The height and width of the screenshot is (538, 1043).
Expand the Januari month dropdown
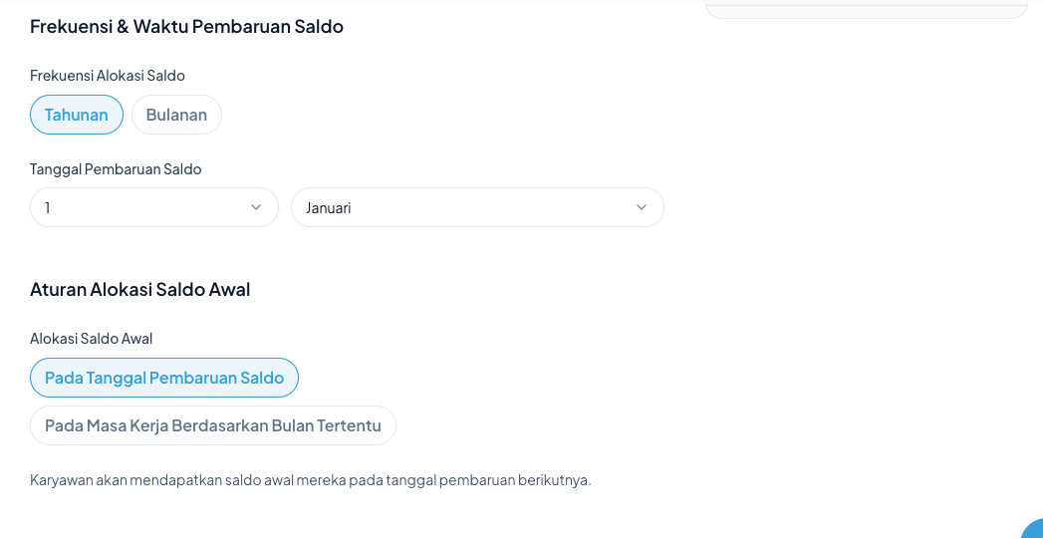click(477, 207)
